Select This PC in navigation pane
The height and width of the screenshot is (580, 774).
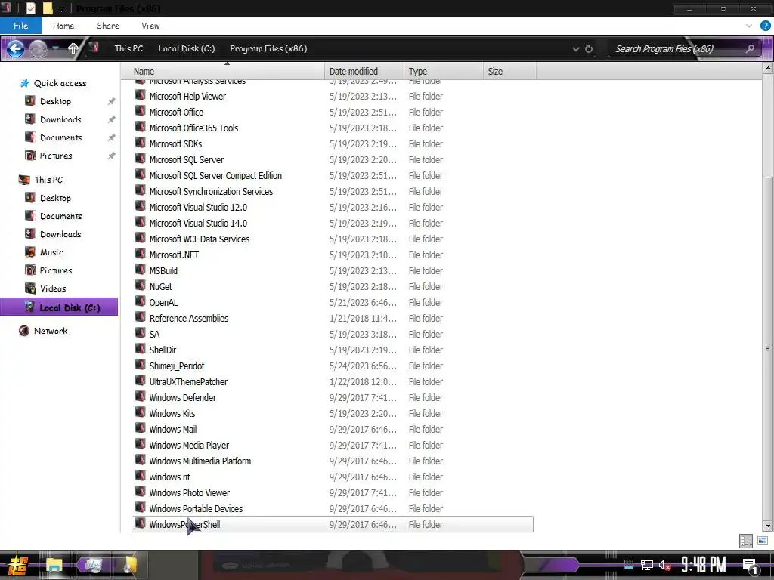click(x=48, y=180)
